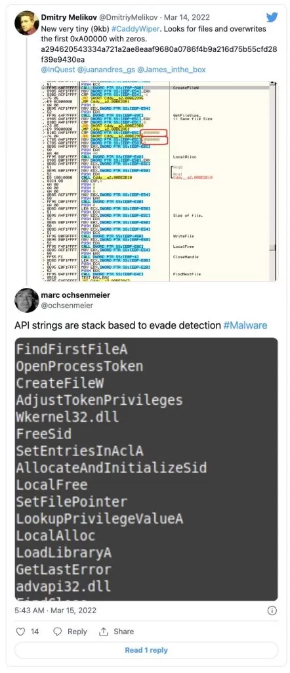Open the API strings list image
290x673 pixels.
tap(146, 469)
